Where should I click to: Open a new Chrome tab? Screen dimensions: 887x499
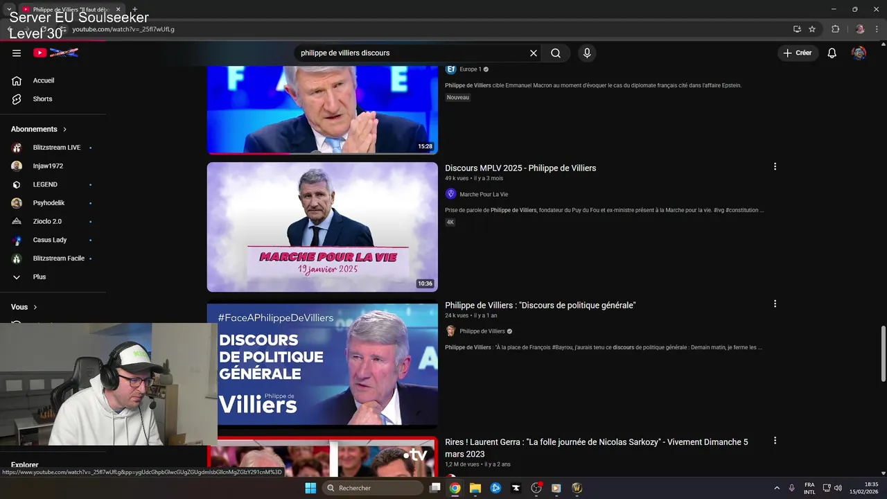click(x=134, y=10)
